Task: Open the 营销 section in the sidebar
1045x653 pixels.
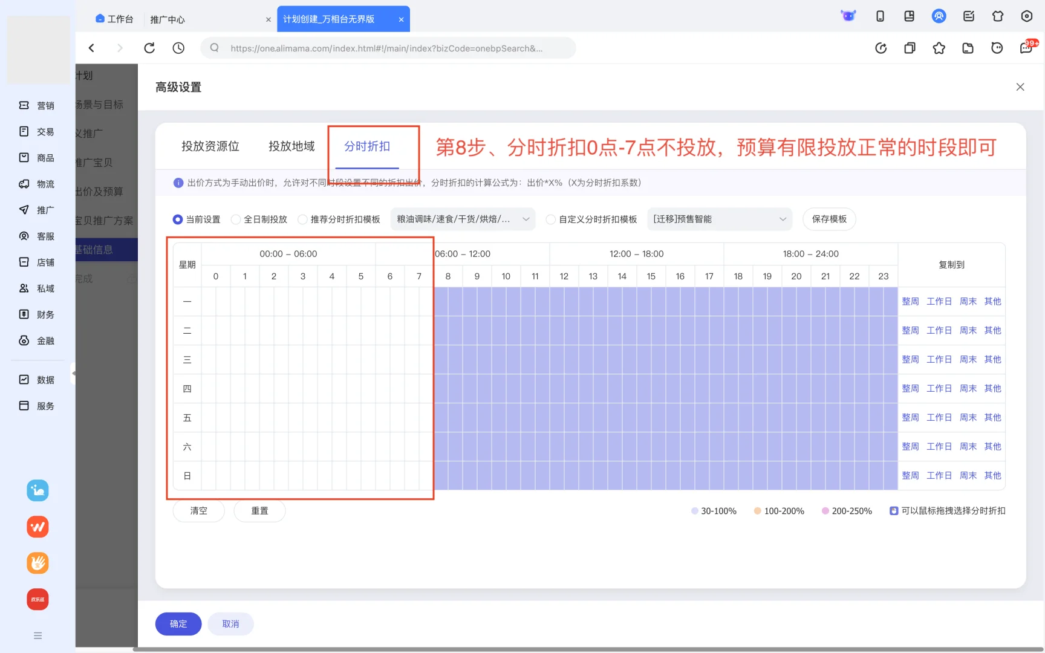Action: tap(37, 105)
